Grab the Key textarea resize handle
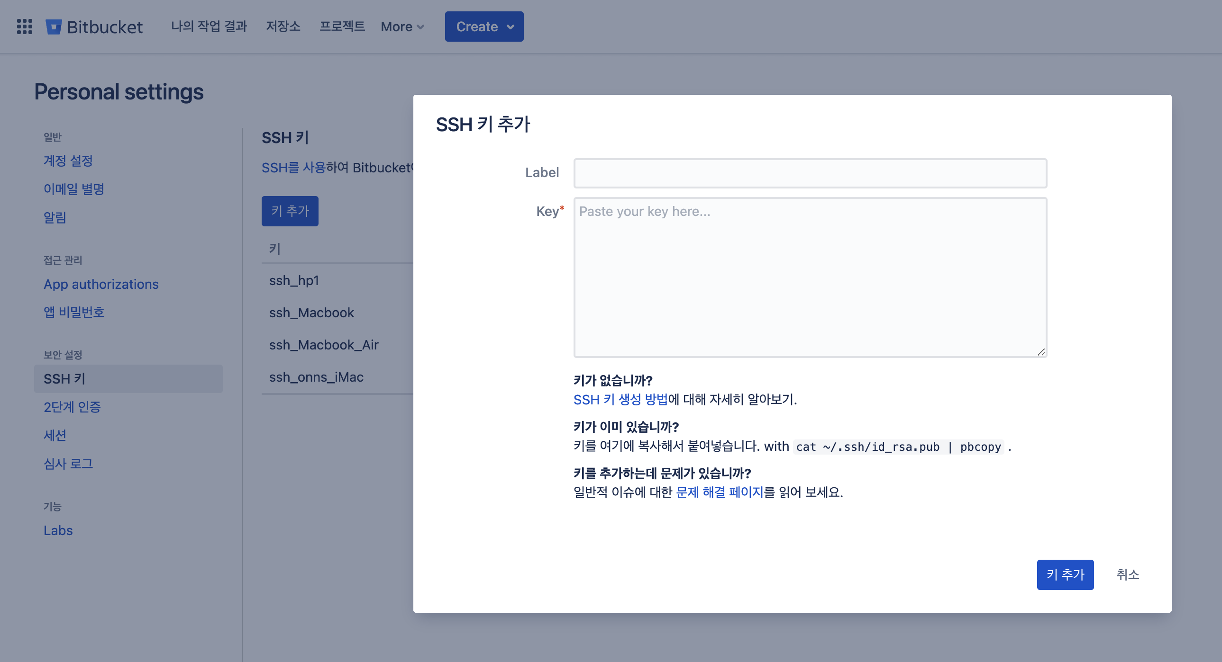This screenshot has width=1222, height=662. click(1041, 352)
